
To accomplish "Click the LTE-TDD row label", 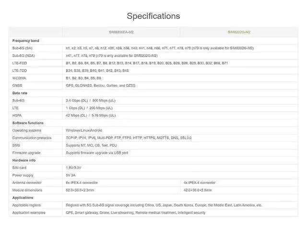I will 20,70.
